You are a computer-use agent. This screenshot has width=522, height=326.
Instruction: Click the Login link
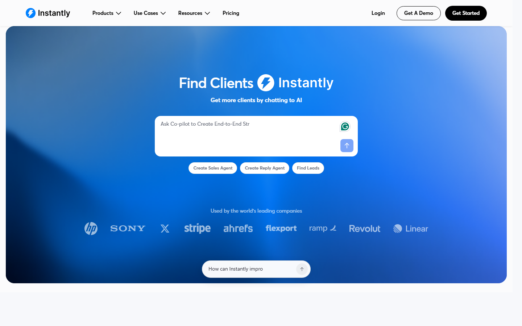point(378,13)
